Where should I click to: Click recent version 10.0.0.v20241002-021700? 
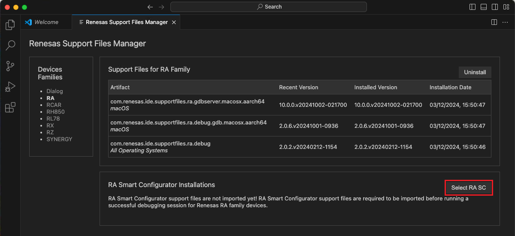pos(313,105)
